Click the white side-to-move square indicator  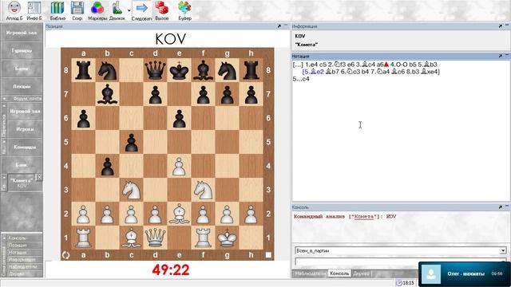click(x=268, y=255)
